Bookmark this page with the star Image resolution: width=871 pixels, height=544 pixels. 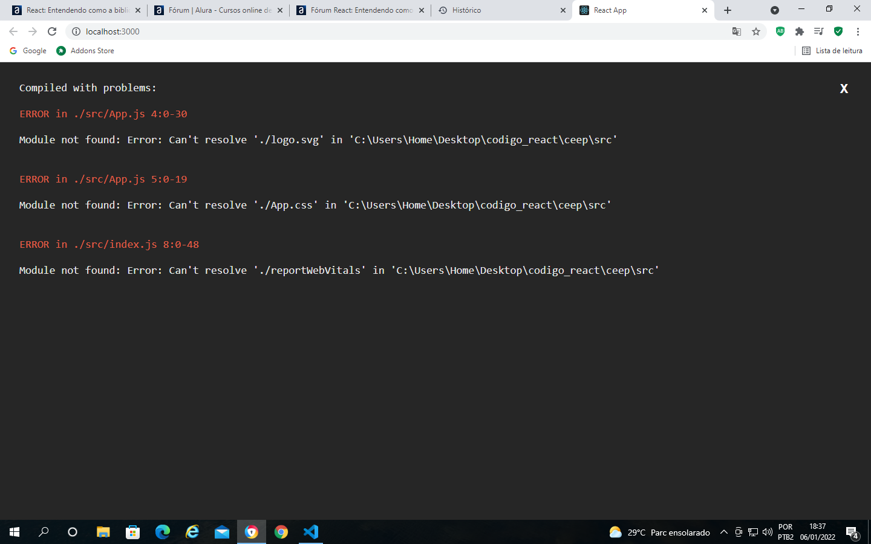point(756,31)
